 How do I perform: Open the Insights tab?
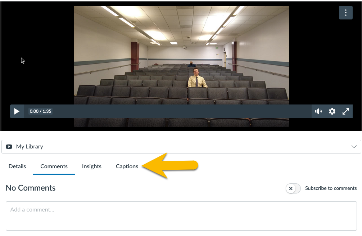point(92,166)
